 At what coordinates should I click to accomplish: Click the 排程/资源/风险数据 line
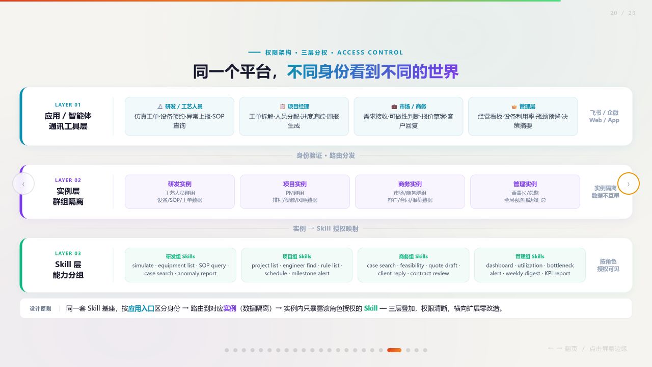[295, 200]
